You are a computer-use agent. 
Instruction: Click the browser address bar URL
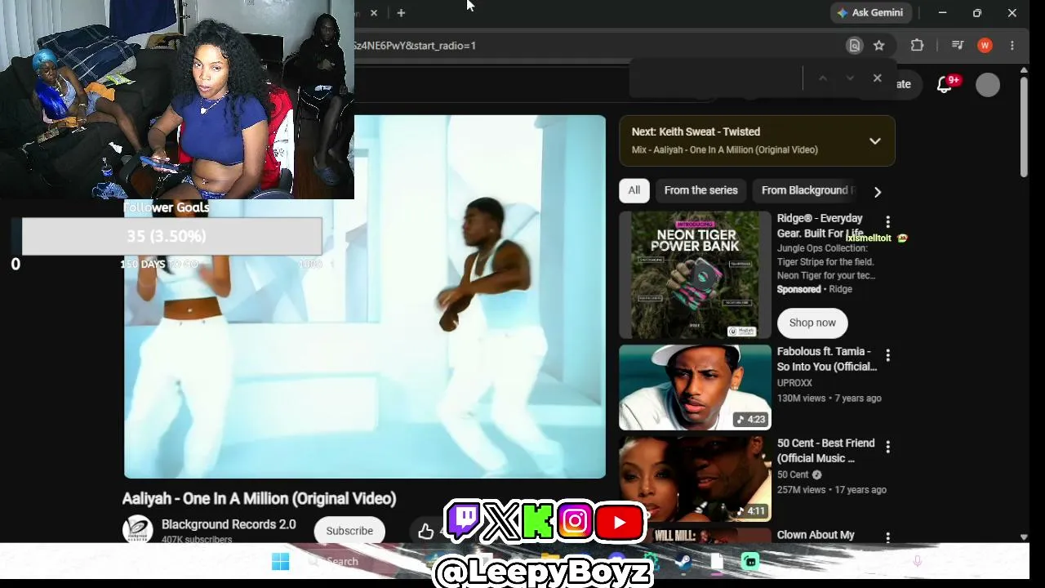point(416,46)
